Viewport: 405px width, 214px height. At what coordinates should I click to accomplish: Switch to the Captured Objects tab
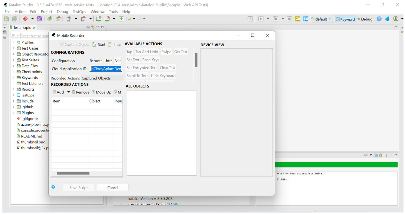click(x=96, y=78)
